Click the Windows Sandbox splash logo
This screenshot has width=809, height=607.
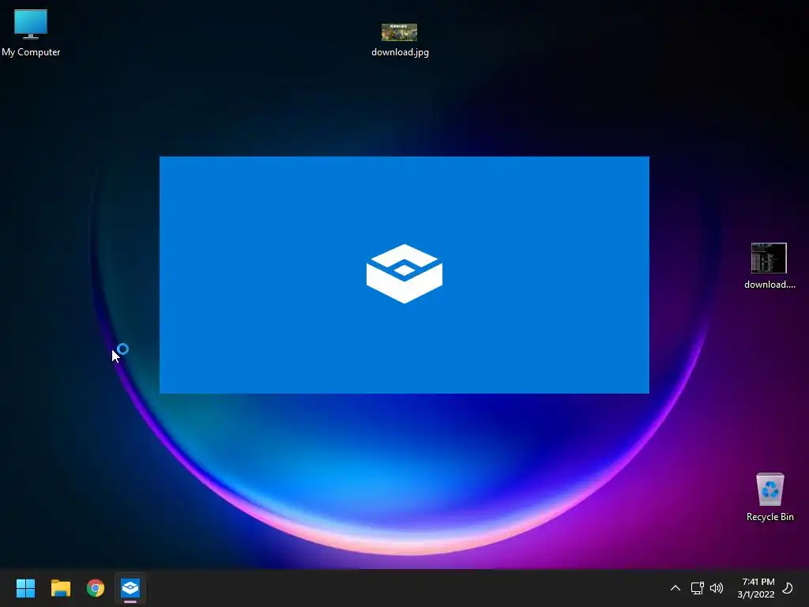(404, 273)
